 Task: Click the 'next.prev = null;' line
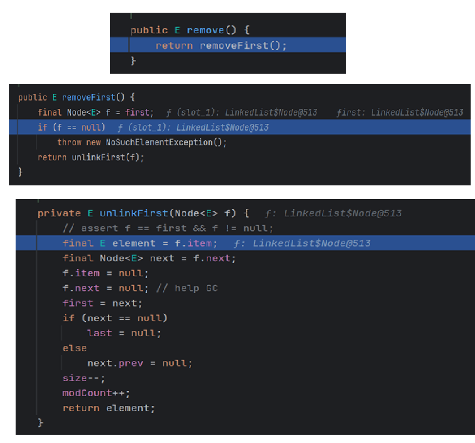[x=140, y=363]
